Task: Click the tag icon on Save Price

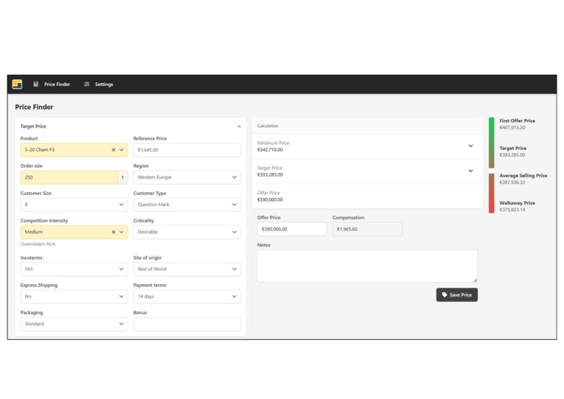Action: coord(445,294)
